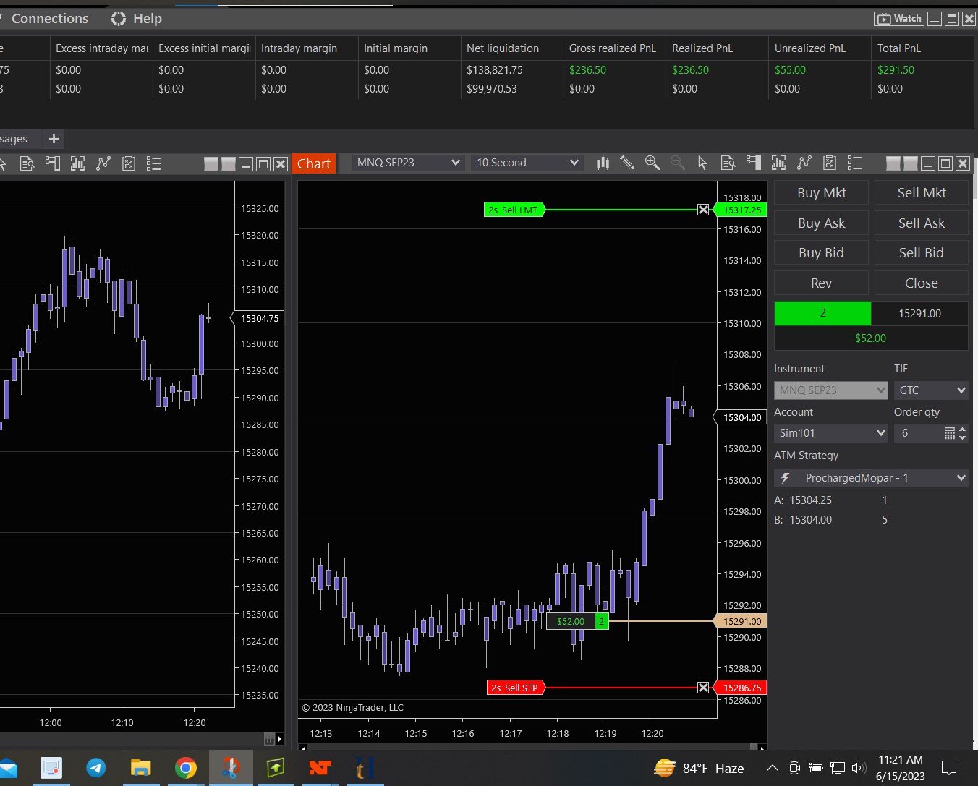The width and height of the screenshot is (978, 786).
Task: Select the cursor pointer tool in right chart
Action: (x=702, y=163)
